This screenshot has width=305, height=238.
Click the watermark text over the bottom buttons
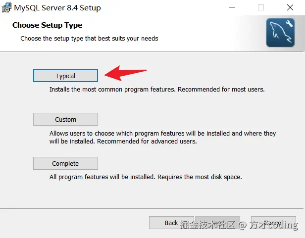[x=239, y=225]
